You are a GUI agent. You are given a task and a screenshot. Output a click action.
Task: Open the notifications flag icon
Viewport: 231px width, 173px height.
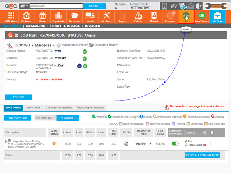(x=183, y=6)
